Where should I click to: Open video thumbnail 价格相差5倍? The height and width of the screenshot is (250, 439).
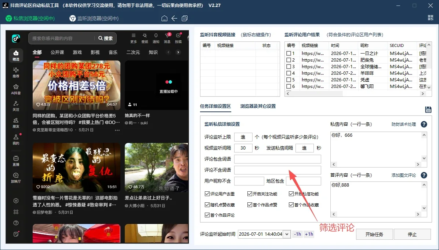pyautogui.click(x=76, y=85)
